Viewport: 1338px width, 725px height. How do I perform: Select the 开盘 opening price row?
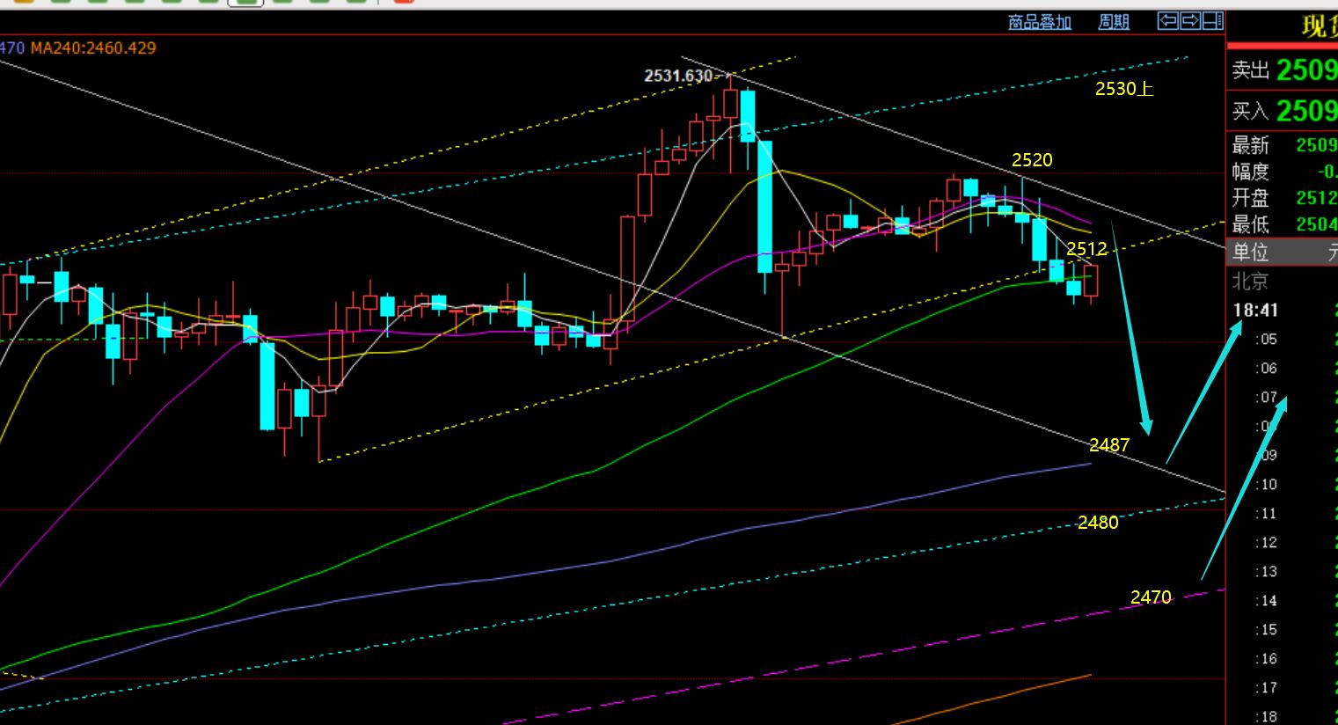coord(1283,198)
